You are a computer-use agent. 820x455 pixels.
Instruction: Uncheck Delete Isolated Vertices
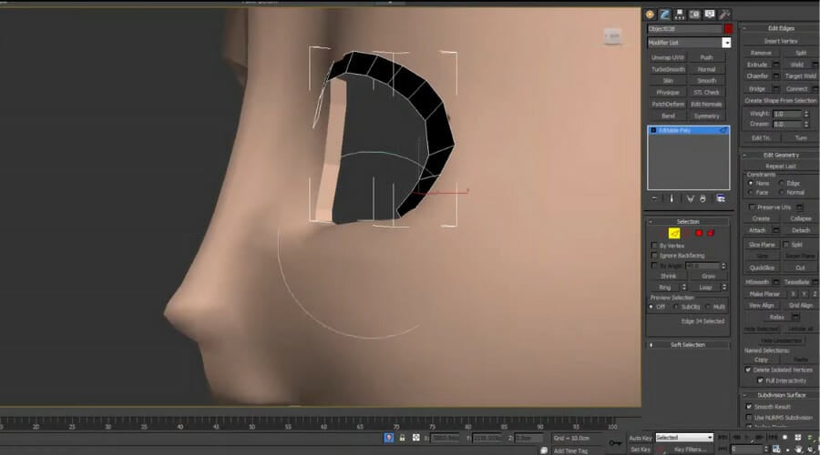[749, 369]
